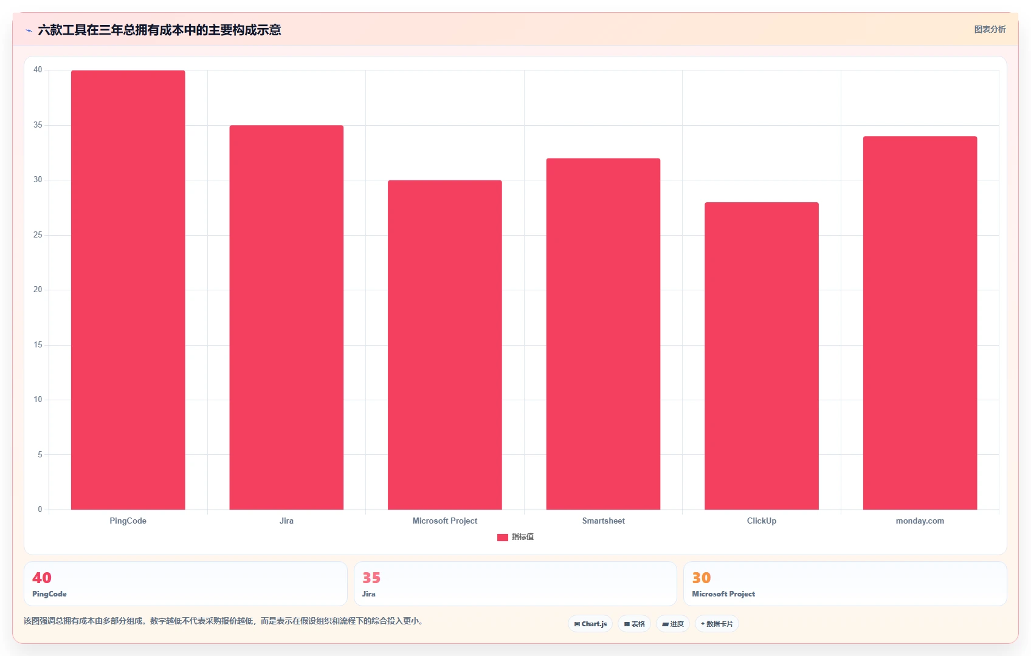
Task: Toggle the 指标值 legend swatch
Action: point(502,537)
